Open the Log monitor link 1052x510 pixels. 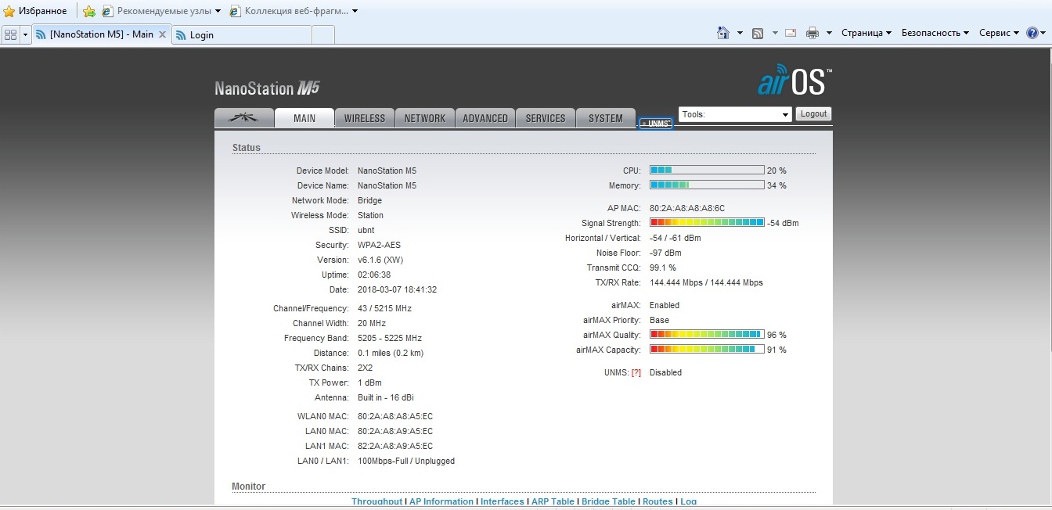(x=688, y=501)
